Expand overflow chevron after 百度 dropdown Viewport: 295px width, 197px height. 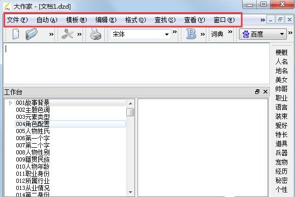pyautogui.click(x=290, y=33)
